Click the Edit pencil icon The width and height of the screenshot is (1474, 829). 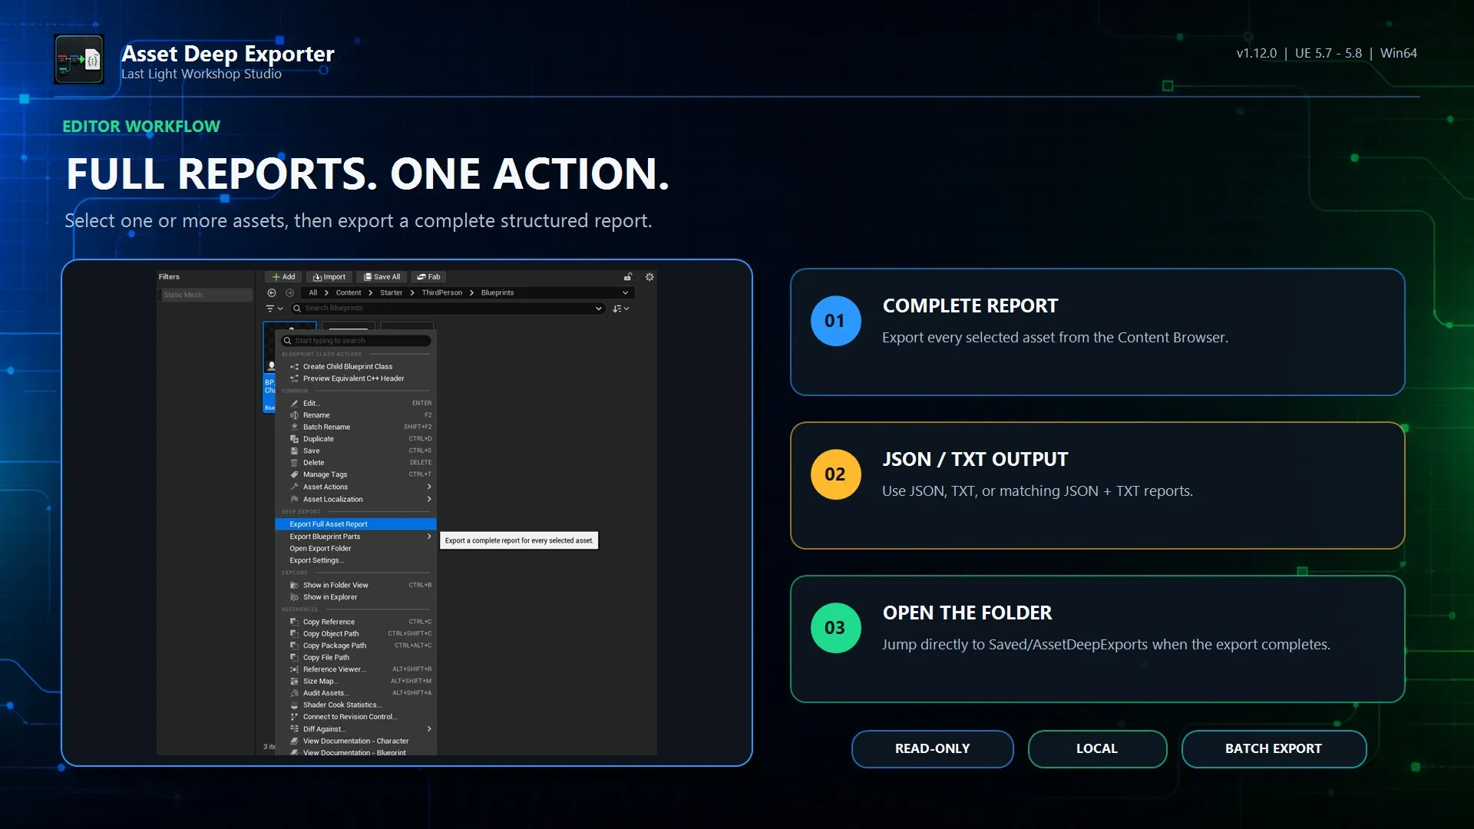coord(294,403)
